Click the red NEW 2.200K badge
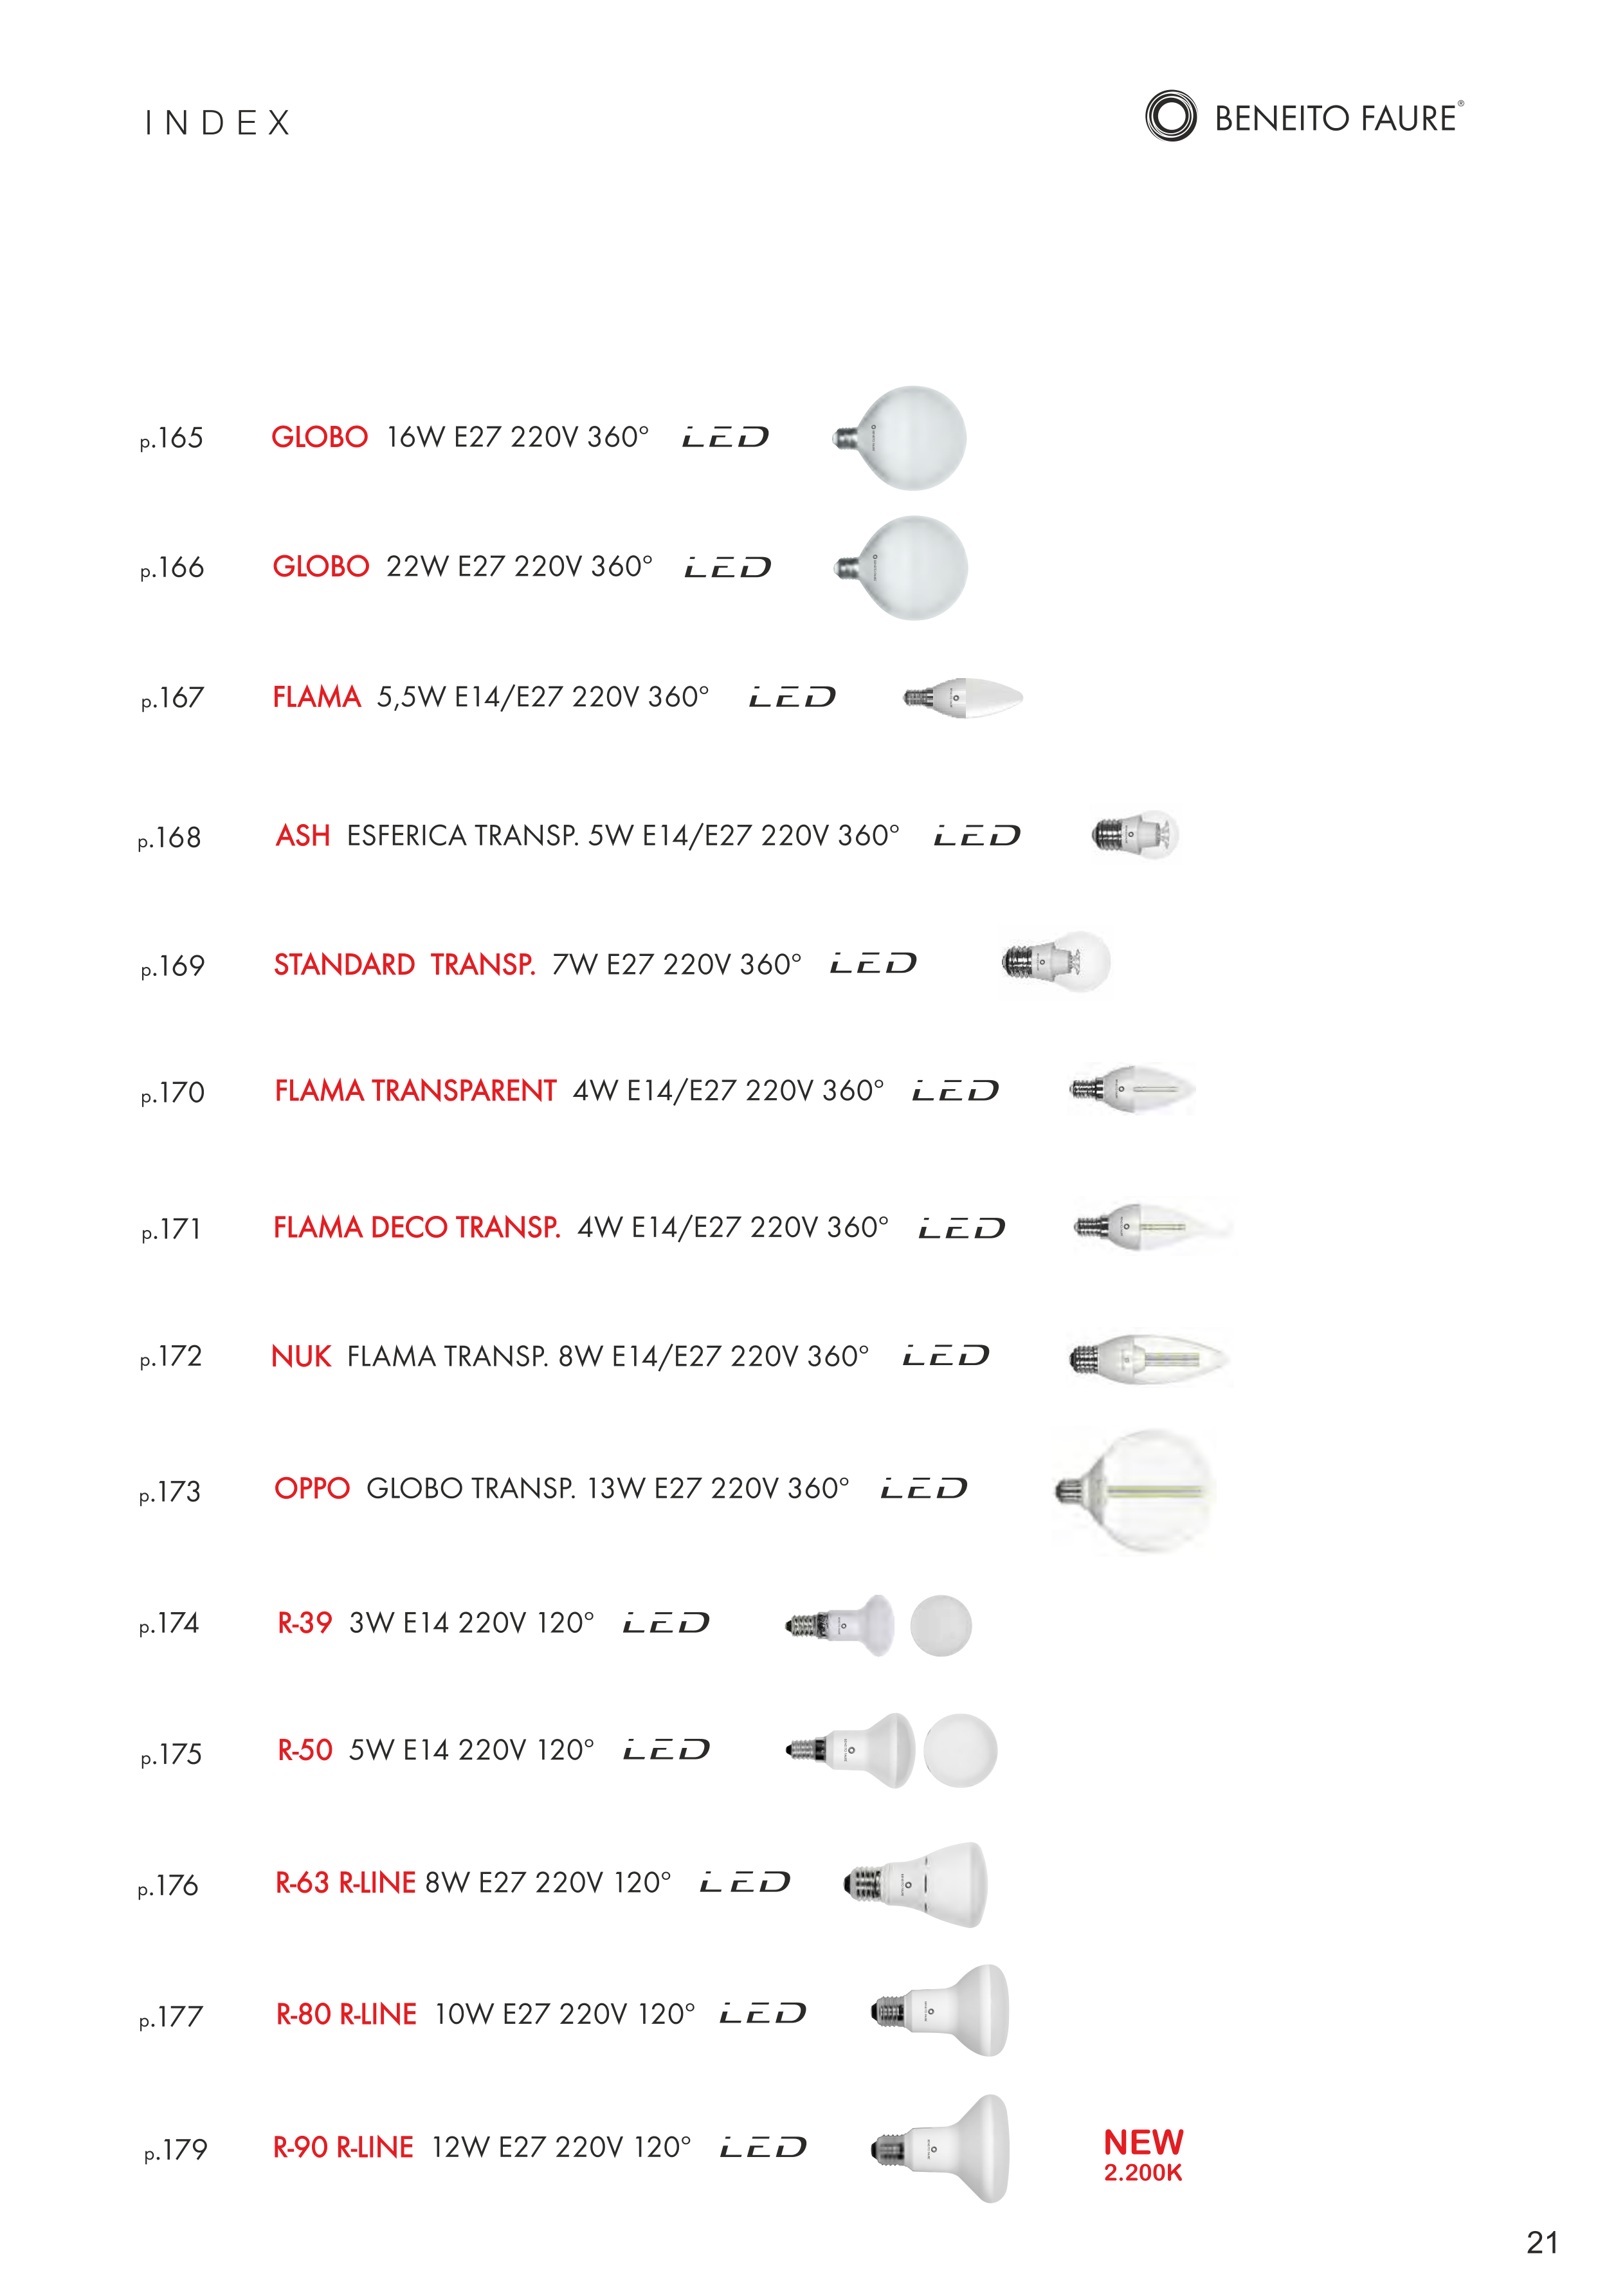Viewport: 1607px width, 2296px height. click(1142, 2154)
